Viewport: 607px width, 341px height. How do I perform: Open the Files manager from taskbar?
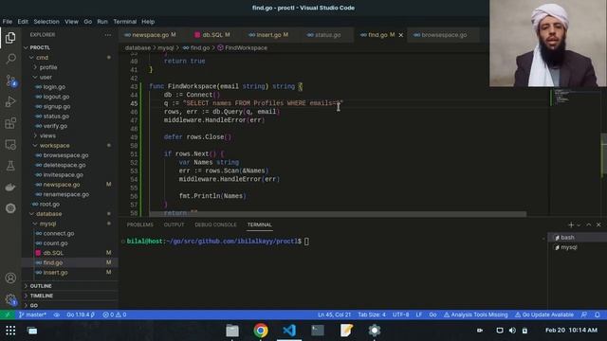point(232,331)
